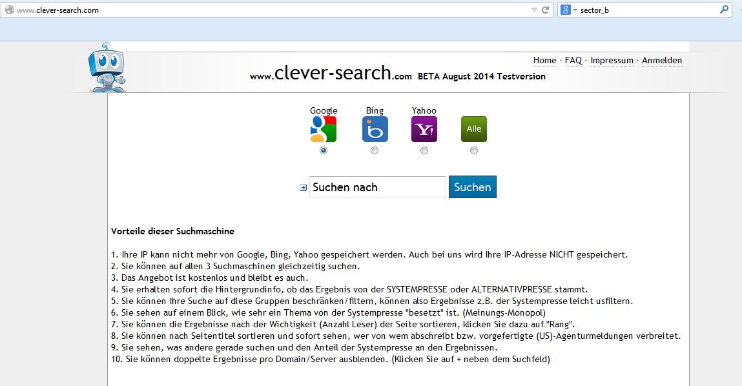The width and height of the screenshot is (742, 386).
Task: Open the Impressum link
Action: pos(612,60)
